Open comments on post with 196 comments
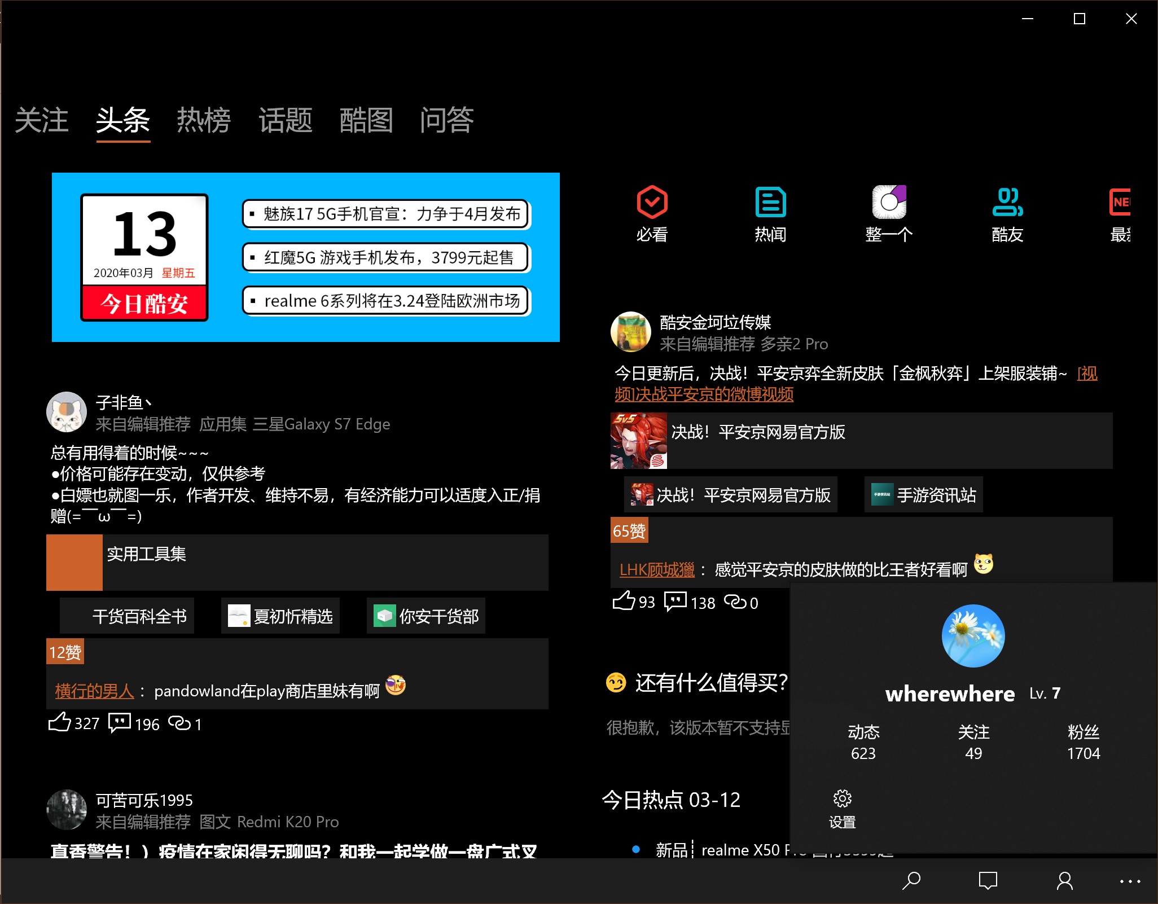Viewport: 1158px width, 904px height. (x=120, y=722)
